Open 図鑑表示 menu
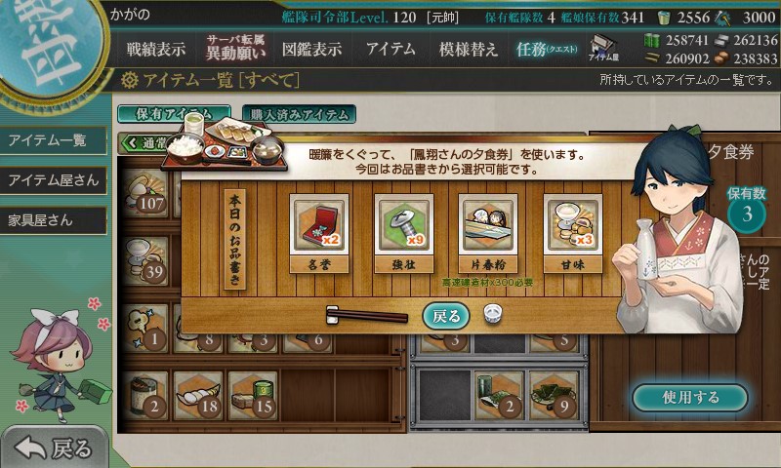This screenshot has width=781, height=468. coord(311,49)
